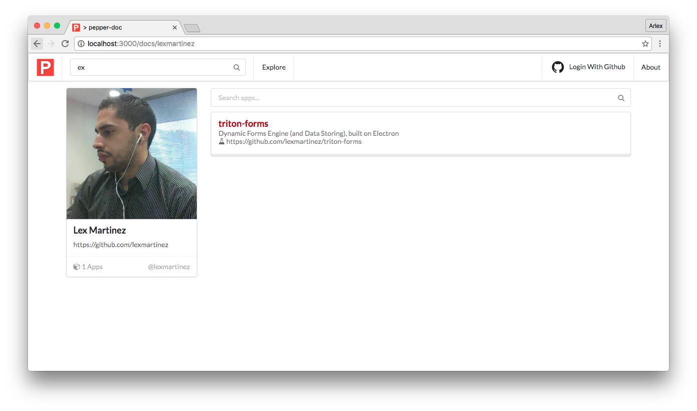
Task: Click the site info icon in address bar
Action: [81, 44]
